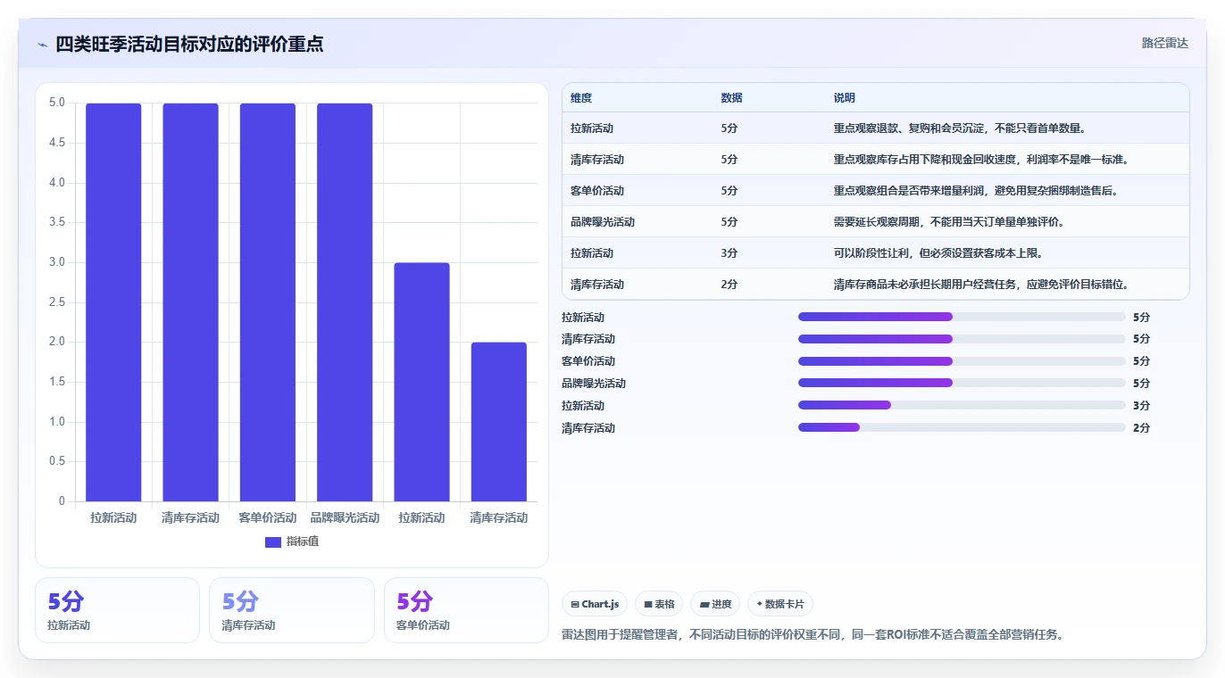Click the 指标值 legend label

click(303, 542)
